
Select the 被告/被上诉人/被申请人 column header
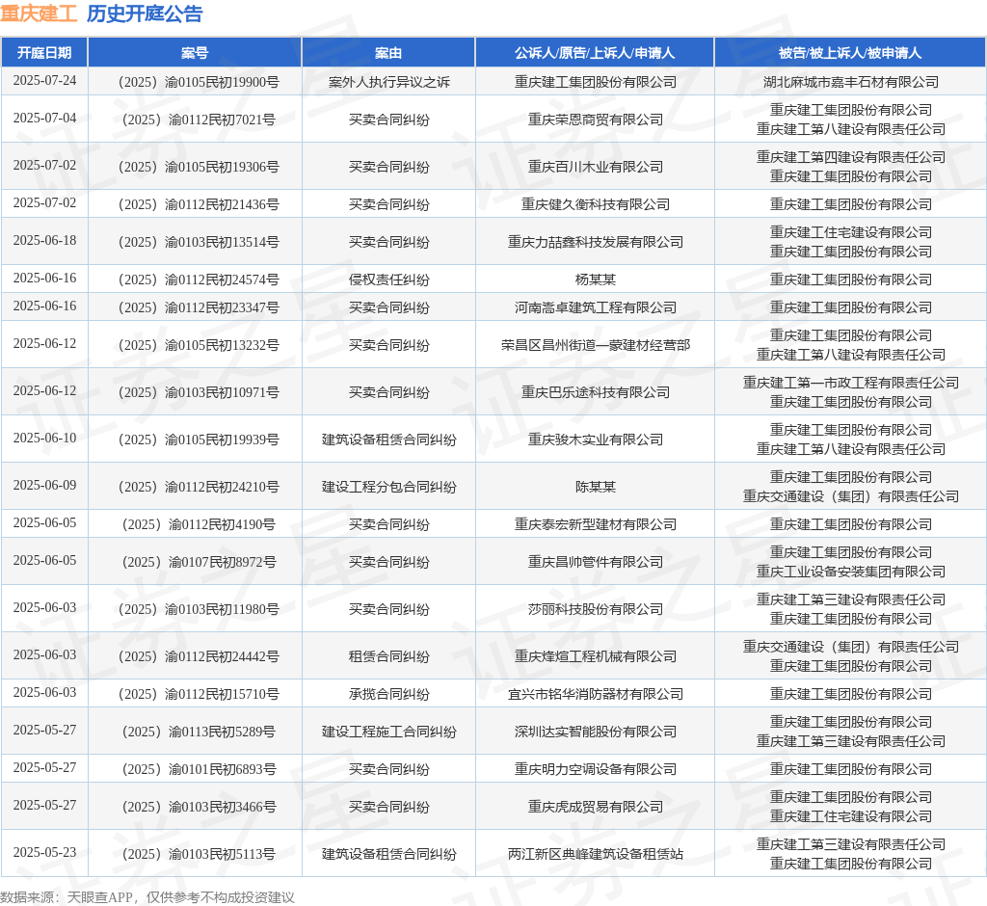[x=850, y=53]
